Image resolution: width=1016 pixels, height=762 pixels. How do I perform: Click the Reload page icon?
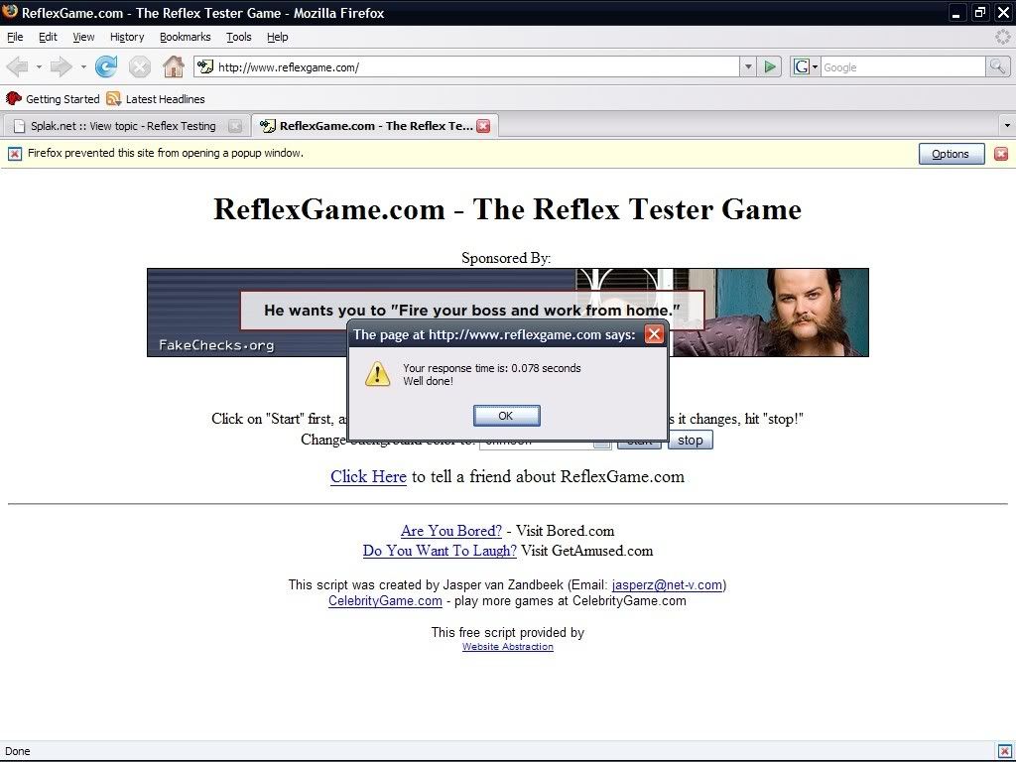coord(106,66)
